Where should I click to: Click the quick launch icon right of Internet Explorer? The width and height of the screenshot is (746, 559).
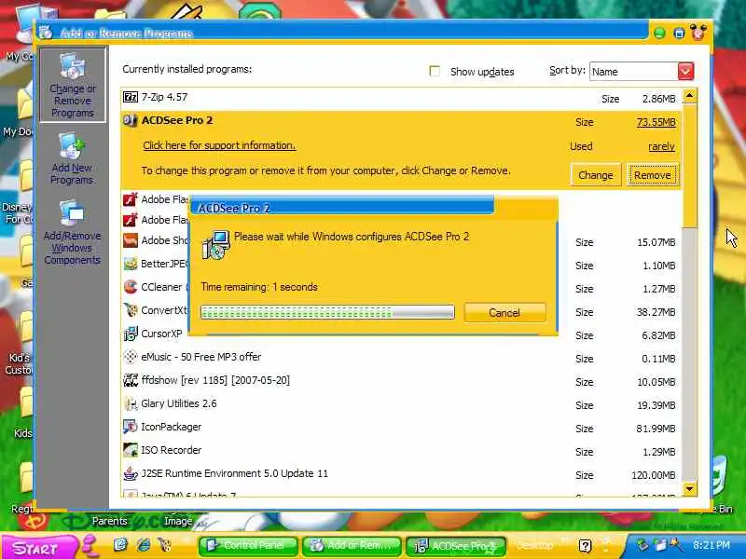[x=165, y=544]
